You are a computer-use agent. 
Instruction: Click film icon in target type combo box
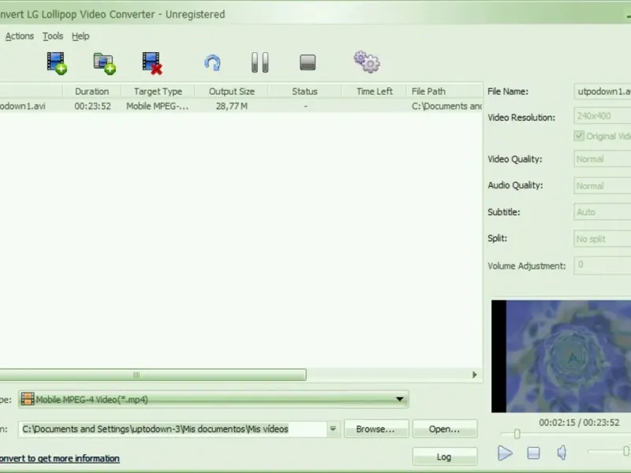[x=28, y=399]
